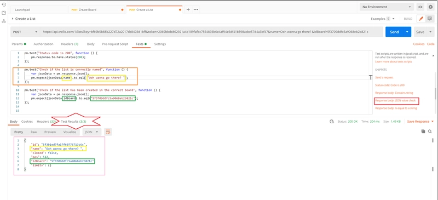
Task: Open the Pre-request Script tab
Action: pyautogui.click(x=115, y=44)
